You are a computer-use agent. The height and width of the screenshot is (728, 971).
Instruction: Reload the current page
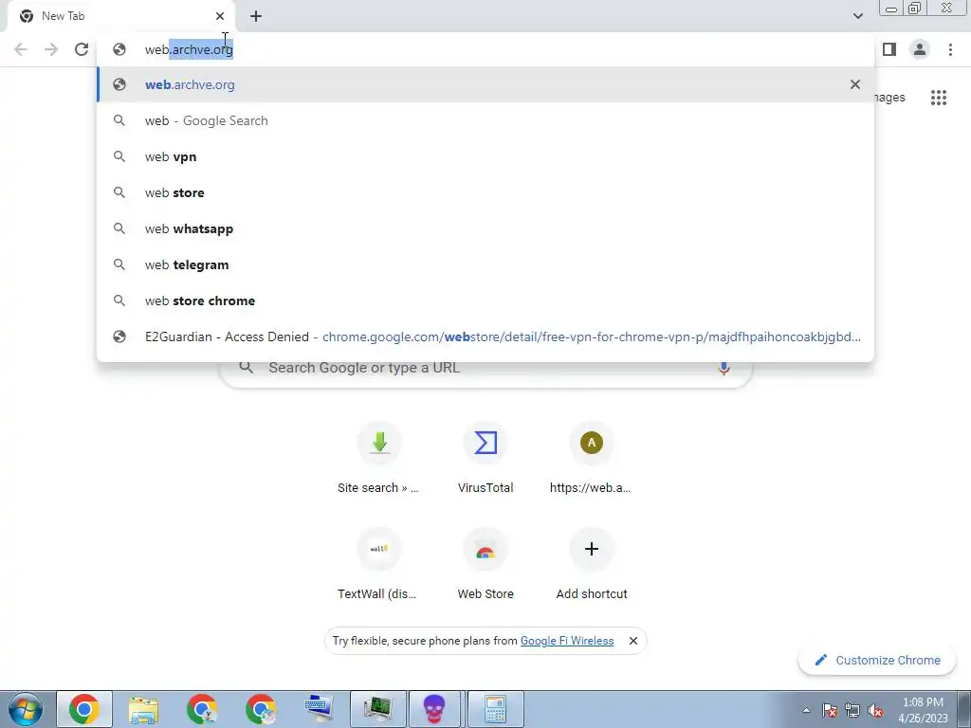click(82, 49)
